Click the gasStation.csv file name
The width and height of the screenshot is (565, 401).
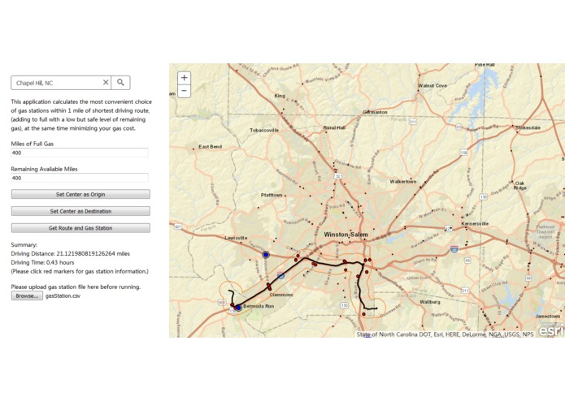(x=63, y=295)
